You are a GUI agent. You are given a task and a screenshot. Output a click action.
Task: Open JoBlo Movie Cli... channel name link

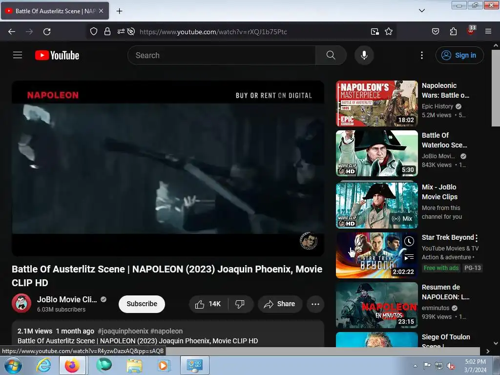tap(67, 299)
